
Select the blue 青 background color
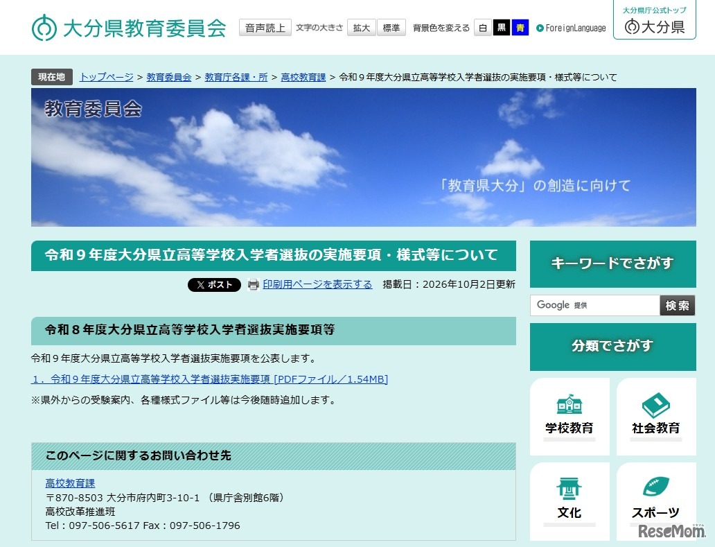point(520,28)
